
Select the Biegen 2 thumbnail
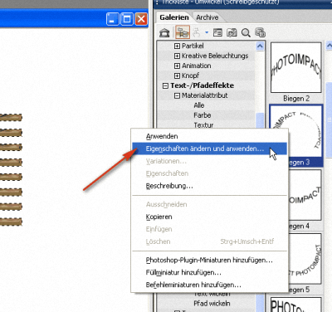pyautogui.click(x=296, y=68)
